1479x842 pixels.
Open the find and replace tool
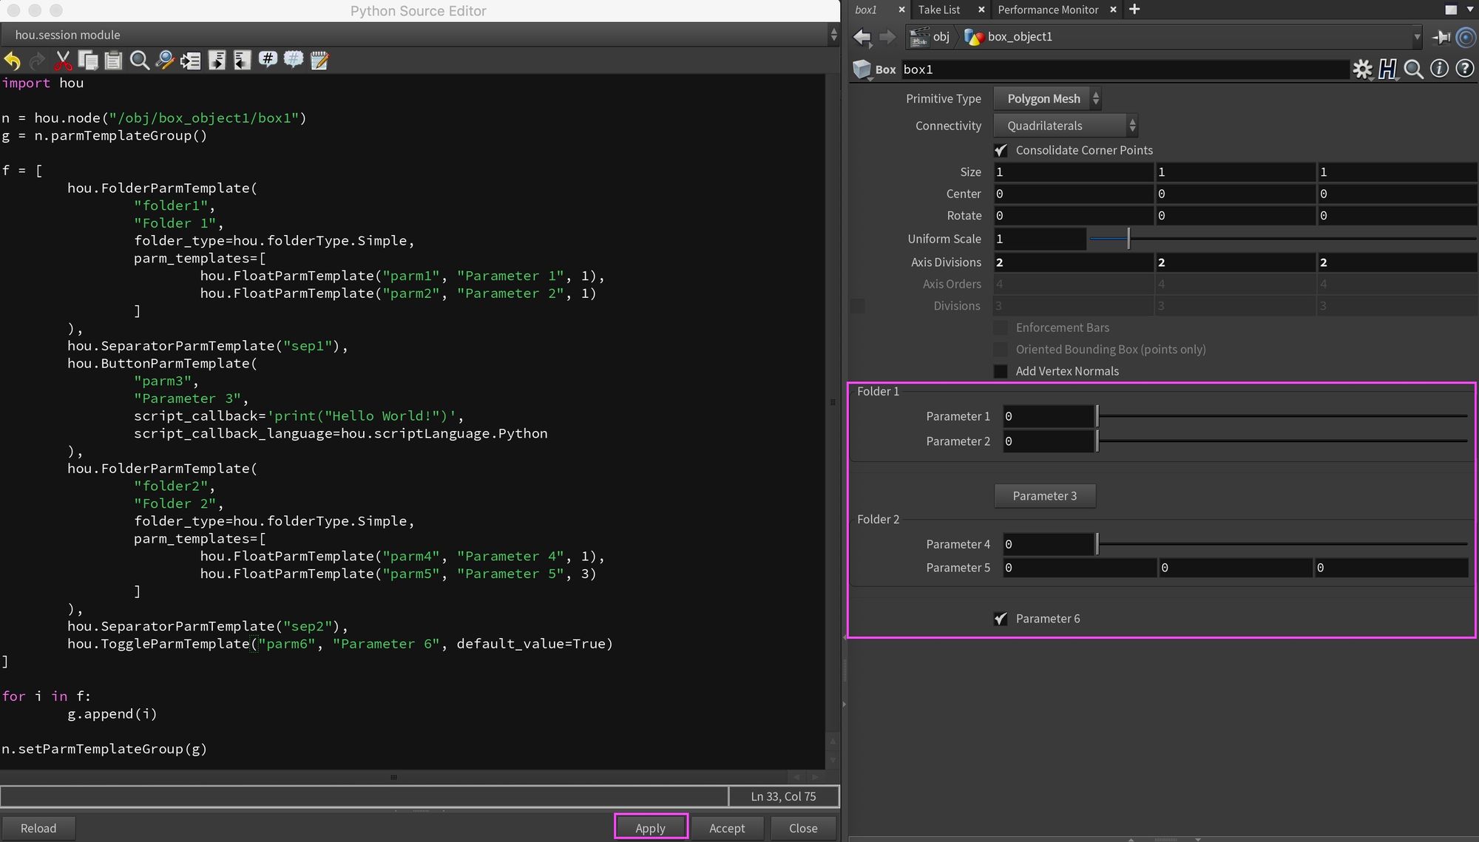coord(164,61)
